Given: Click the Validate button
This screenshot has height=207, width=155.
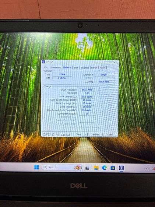Looking at the screenshot, I should pyautogui.click(x=95, y=134).
